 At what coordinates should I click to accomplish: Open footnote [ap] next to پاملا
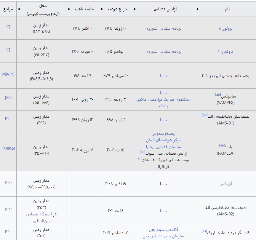pyautogui.click(x=222, y=145)
